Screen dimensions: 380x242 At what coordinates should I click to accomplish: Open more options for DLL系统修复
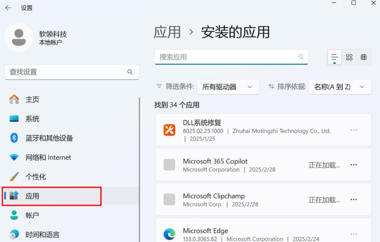pos(354,130)
